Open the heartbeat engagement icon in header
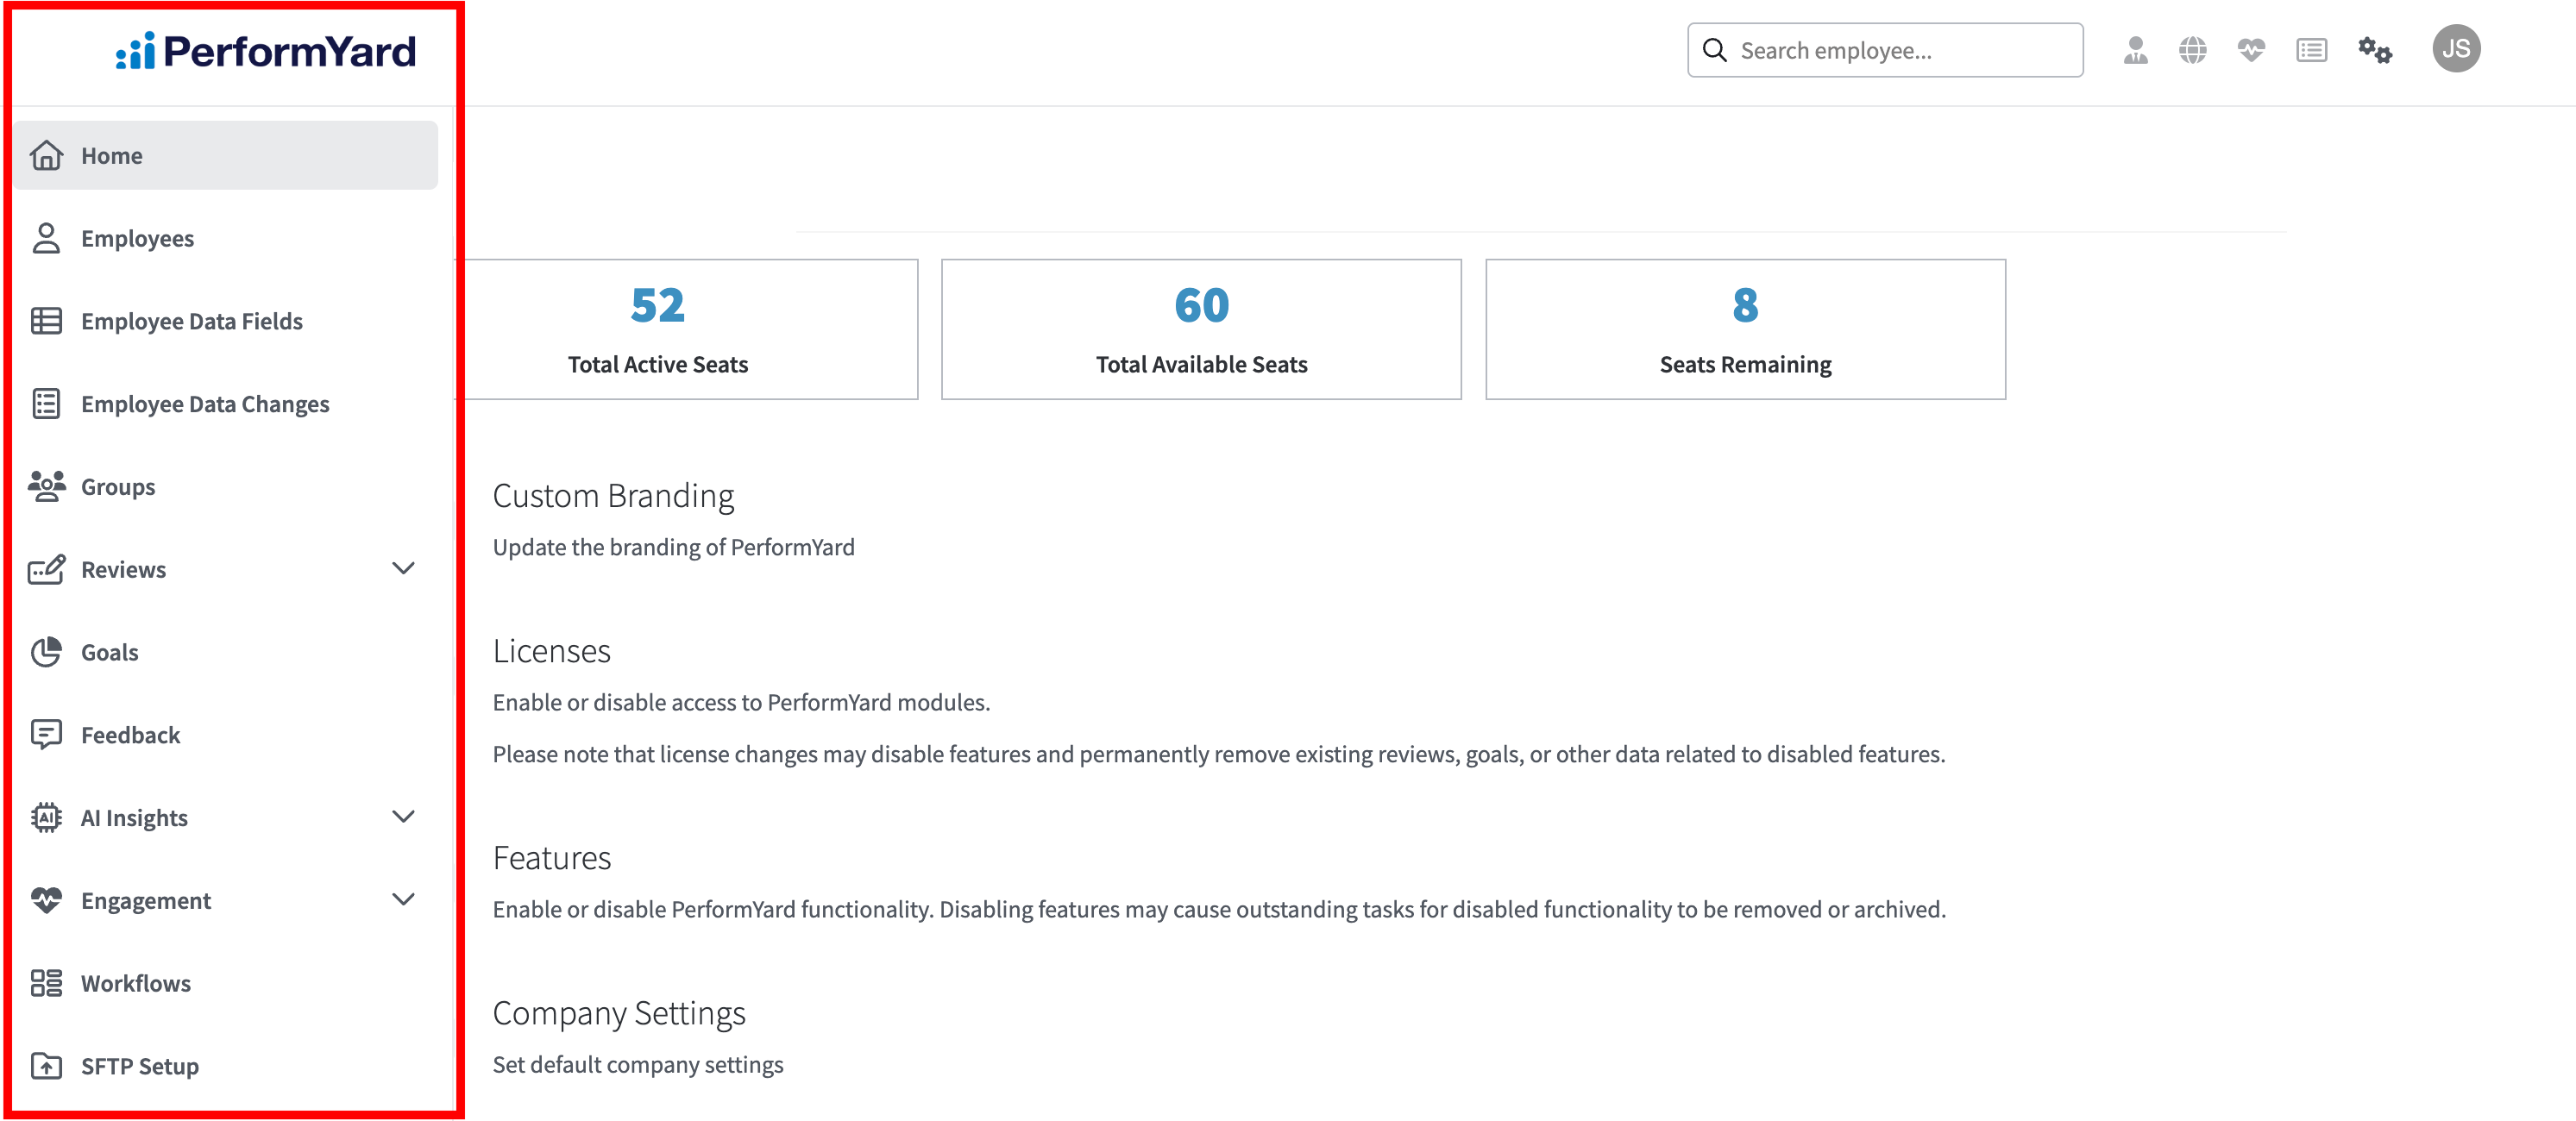The height and width of the screenshot is (1121, 2576). pos(2250,50)
